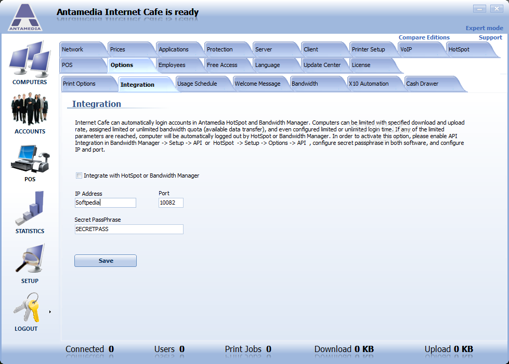Switch to the Print Options subtab

pos(88,84)
